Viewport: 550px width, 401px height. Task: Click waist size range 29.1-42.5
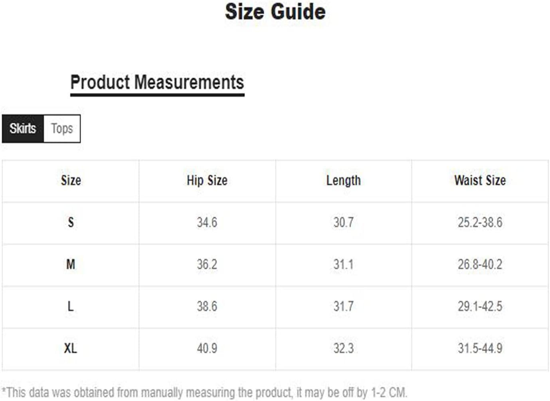tap(480, 307)
